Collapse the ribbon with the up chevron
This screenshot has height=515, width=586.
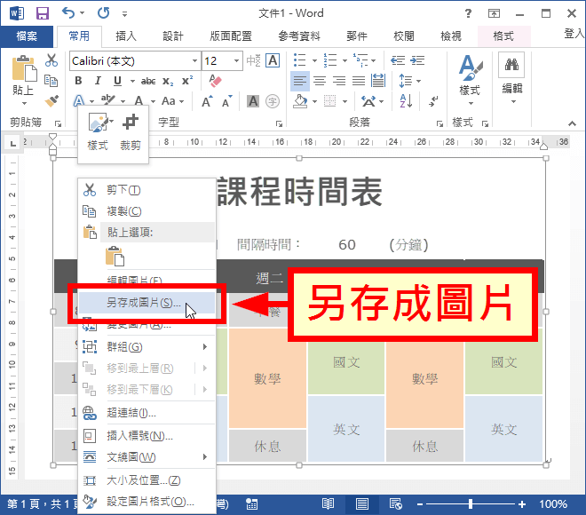click(x=572, y=123)
